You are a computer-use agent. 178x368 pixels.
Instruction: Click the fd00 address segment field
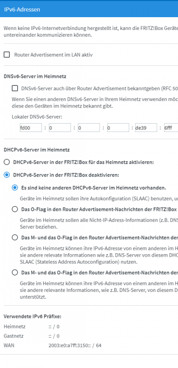(x=31, y=128)
